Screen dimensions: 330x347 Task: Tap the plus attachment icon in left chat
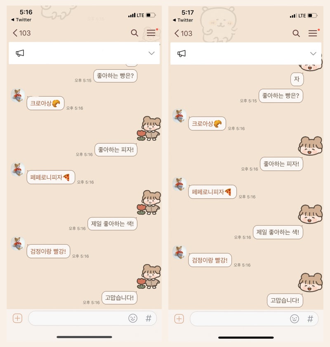pyautogui.click(x=17, y=318)
